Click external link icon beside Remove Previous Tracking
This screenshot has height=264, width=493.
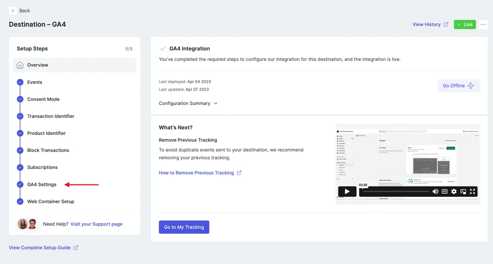click(239, 173)
